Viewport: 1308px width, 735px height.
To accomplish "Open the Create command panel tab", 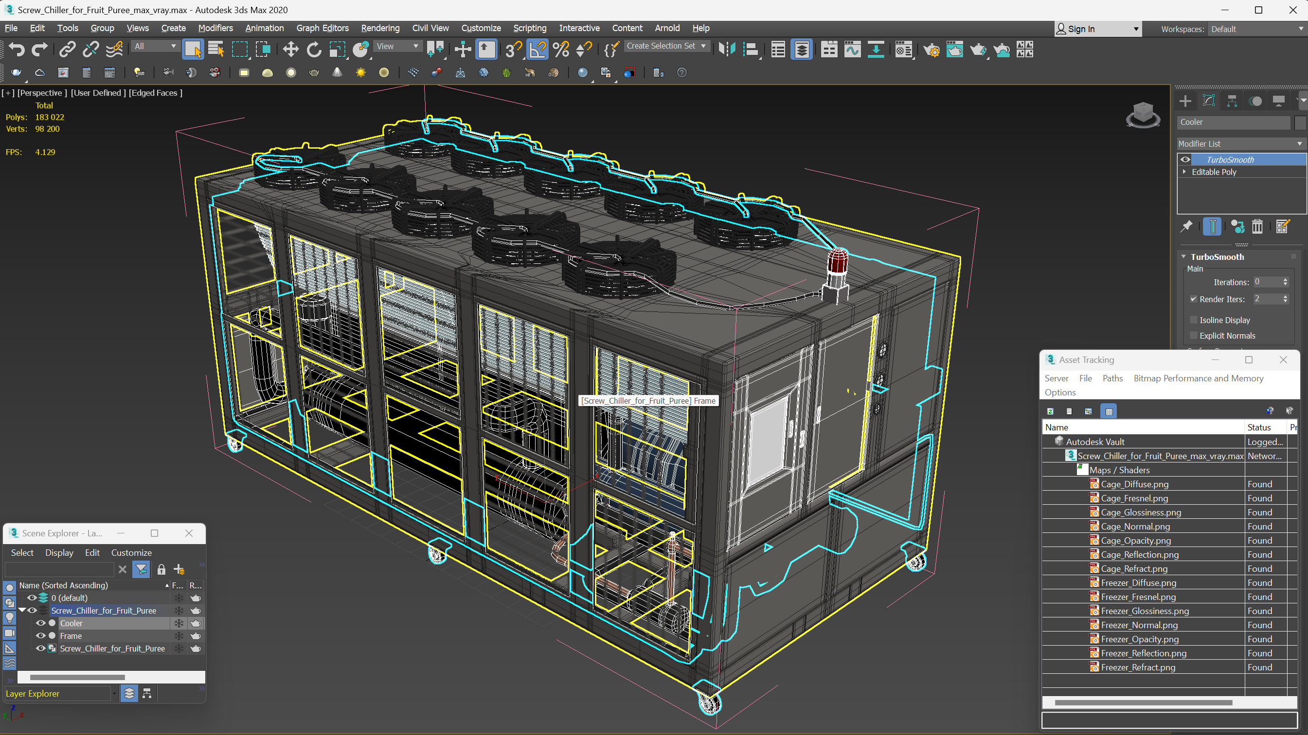I will click(1185, 101).
